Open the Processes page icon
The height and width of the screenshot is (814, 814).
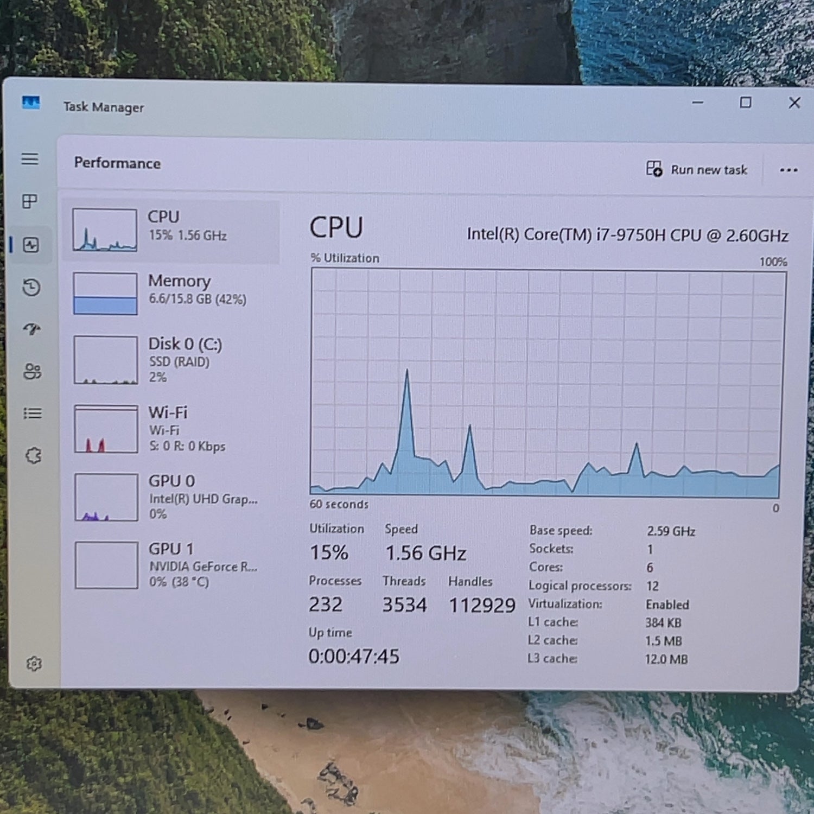point(30,201)
